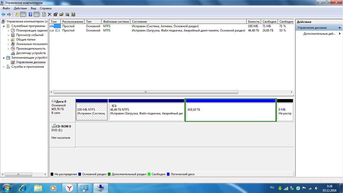Expand the Службы и приложения node
The width and height of the screenshot is (343, 193).
[x=4, y=67]
